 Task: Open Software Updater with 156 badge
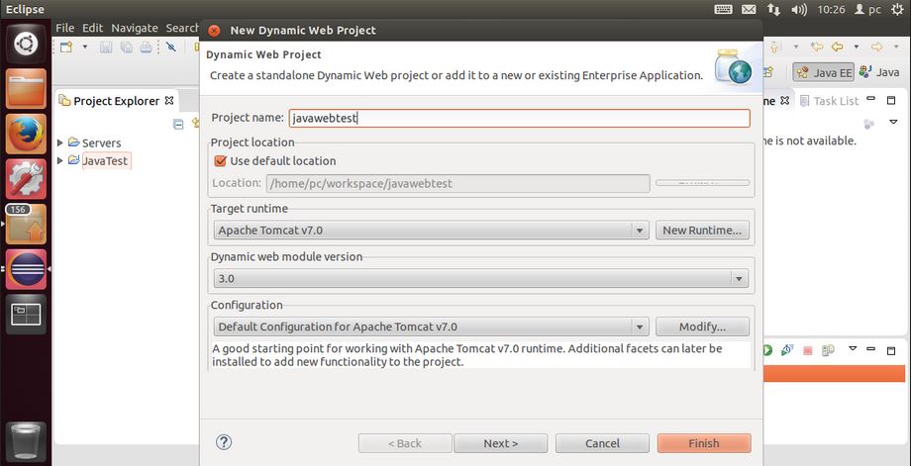[x=26, y=225]
